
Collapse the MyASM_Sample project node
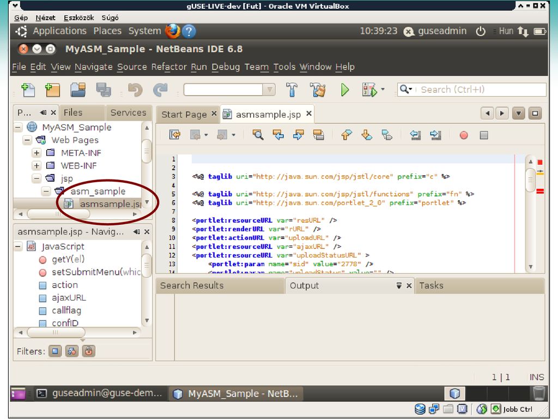tap(18, 127)
